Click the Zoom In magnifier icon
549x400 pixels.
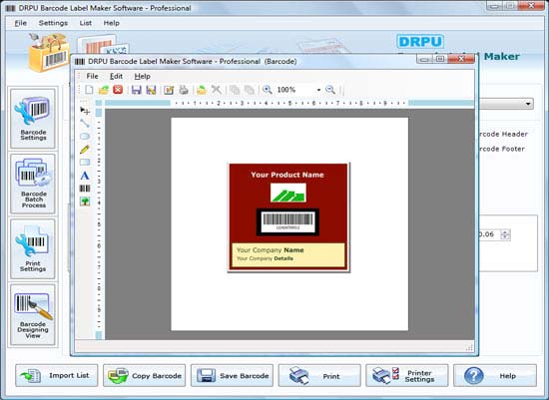pyautogui.click(x=268, y=90)
